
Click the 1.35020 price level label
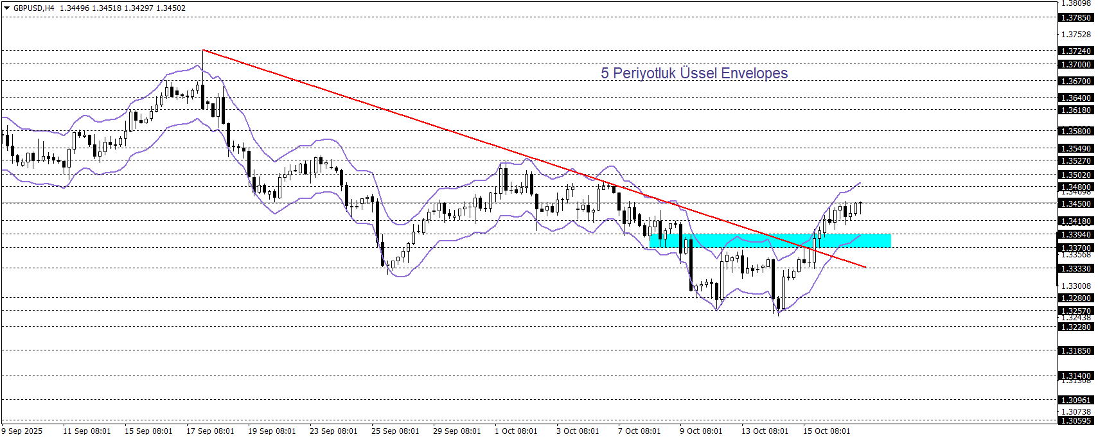click(1075, 175)
